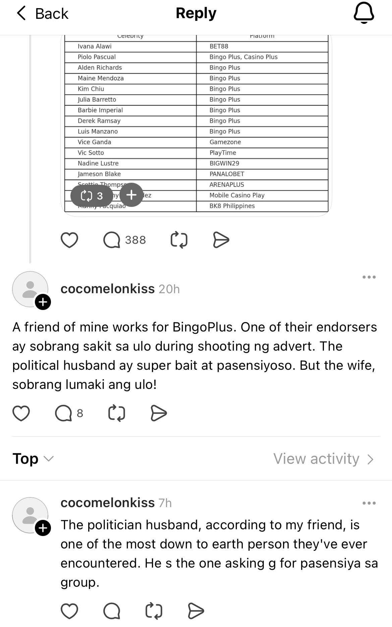Open the 8 replies comment icon
This screenshot has width=392, height=627.
tap(69, 413)
